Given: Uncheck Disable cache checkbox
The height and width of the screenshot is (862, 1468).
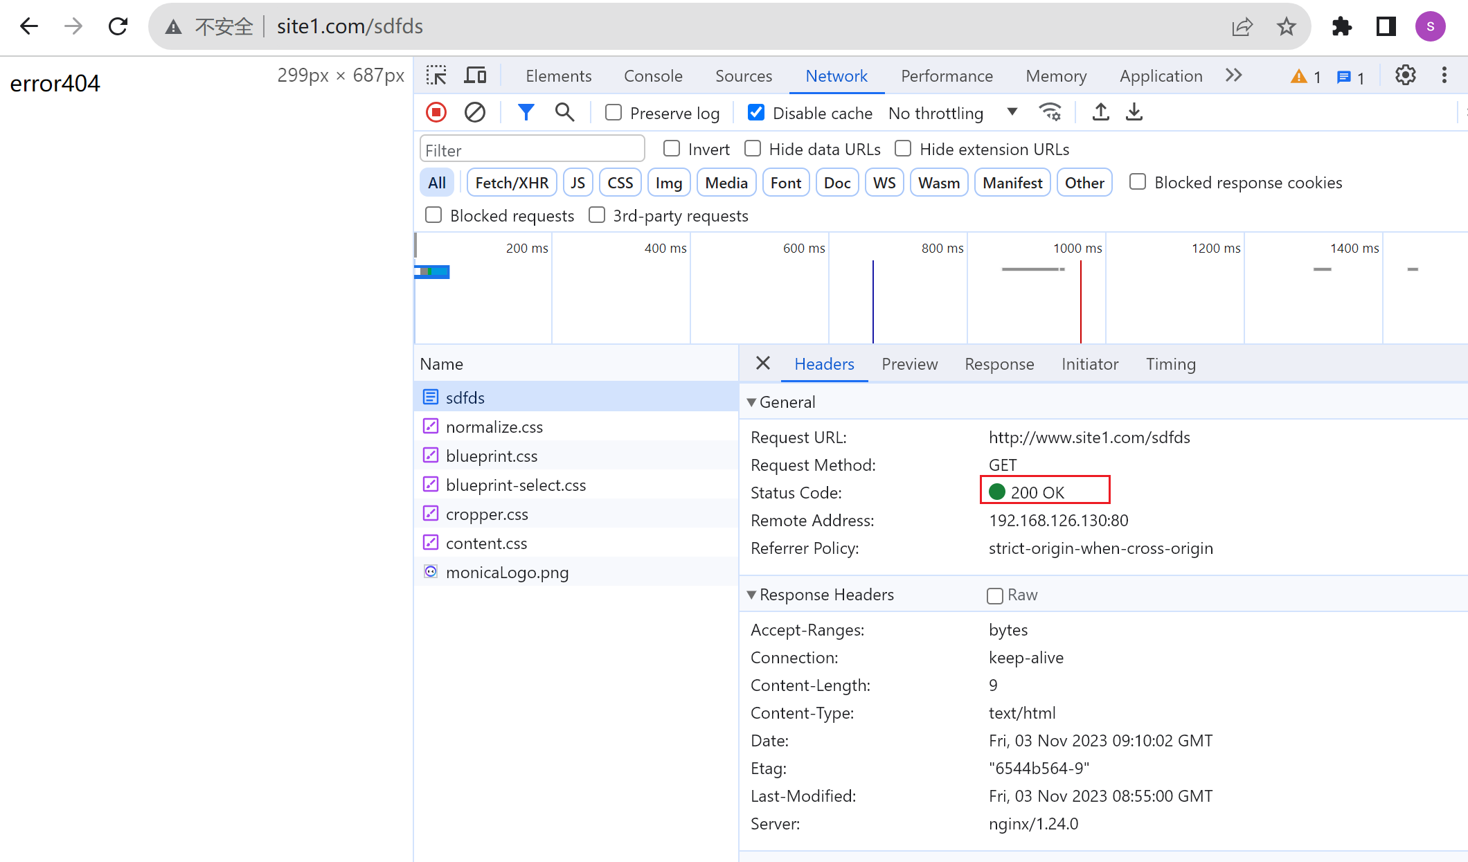Looking at the screenshot, I should pyautogui.click(x=756, y=113).
